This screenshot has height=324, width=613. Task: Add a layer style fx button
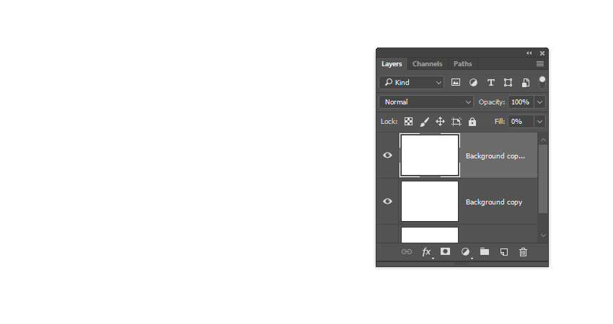coord(426,252)
